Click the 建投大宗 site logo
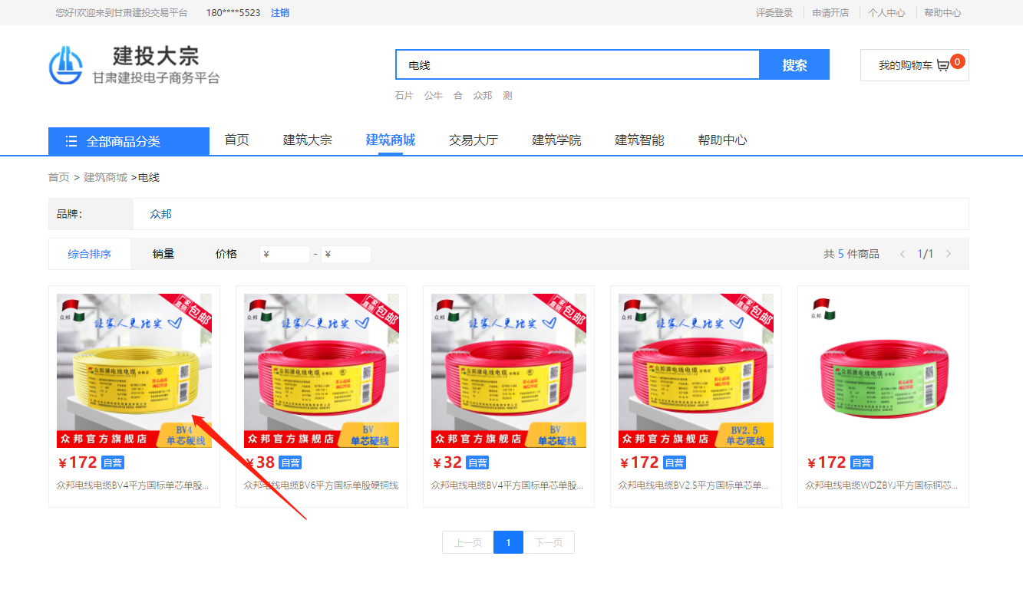Viewport: 1023px width, 589px height. pyautogui.click(x=134, y=65)
